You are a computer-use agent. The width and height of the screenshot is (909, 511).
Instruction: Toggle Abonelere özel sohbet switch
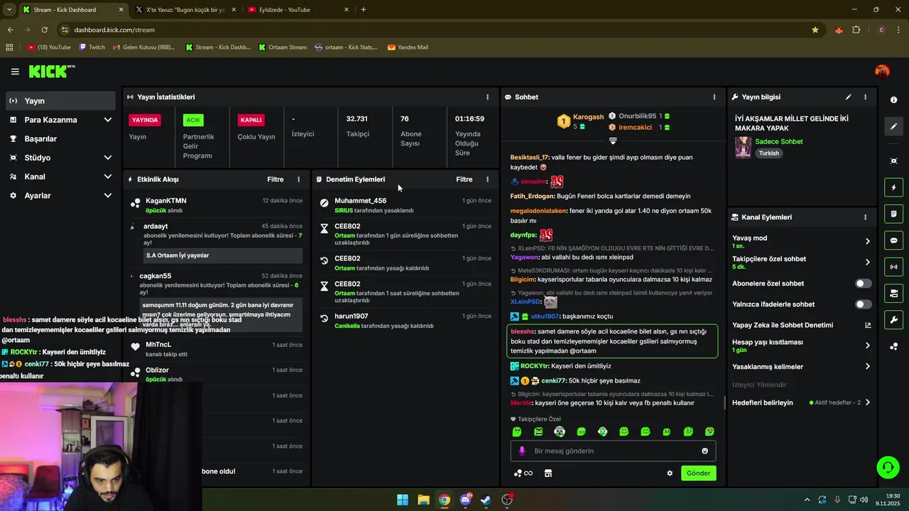(x=863, y=283)
